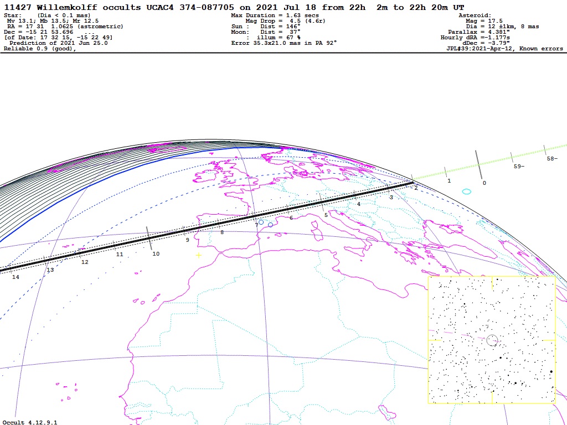Click the Occult 4.12.9.1 version label
The height and width of the screenshot is (425, 567).
point(29,422)
